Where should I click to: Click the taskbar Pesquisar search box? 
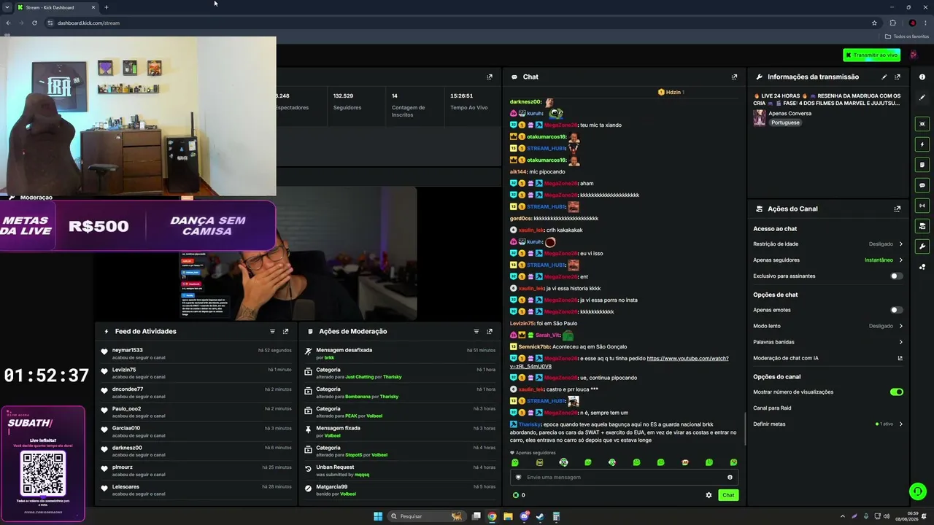point(426,516)
